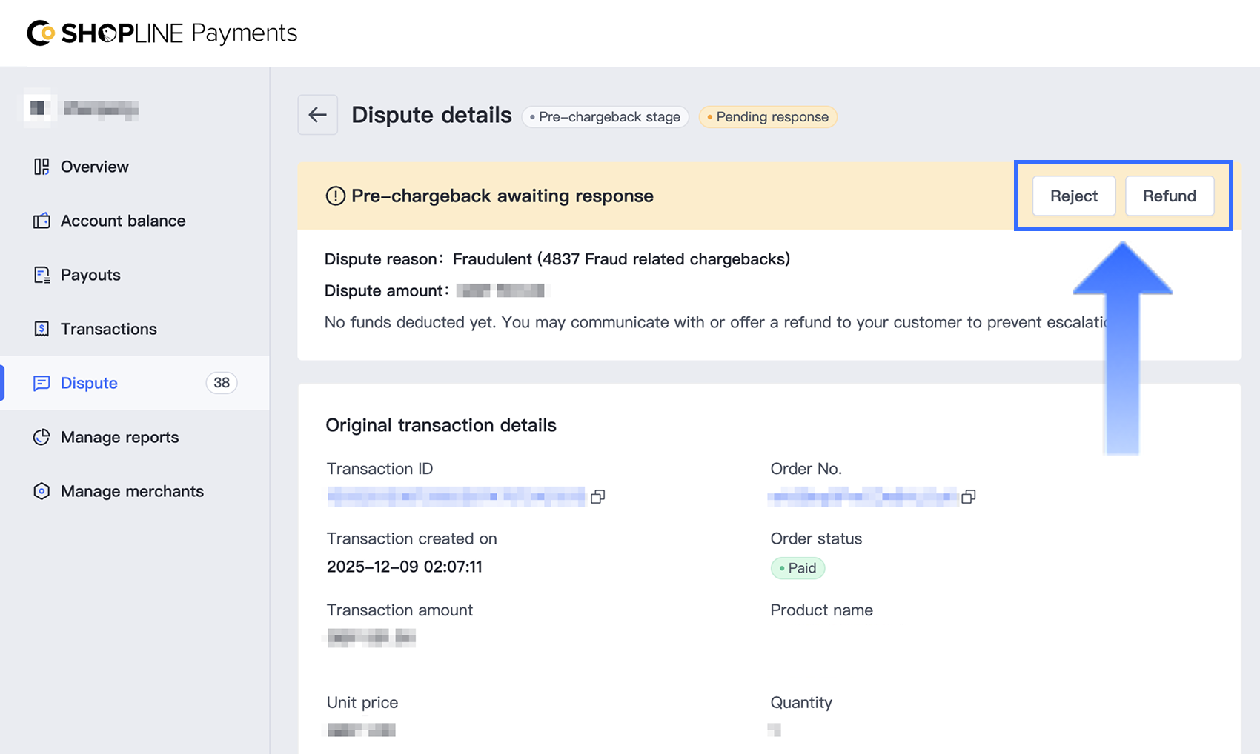Copy the Order No. value

pos(968,497)
